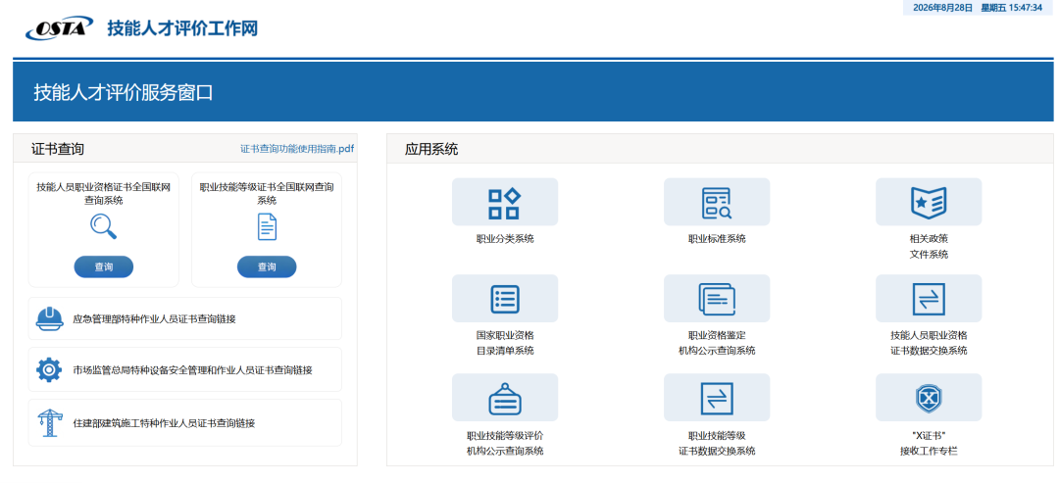This screenshot has width=1059, height=483.
Task: Open the 职业标准系统 search-page icon
Action: tap(717, 202)
